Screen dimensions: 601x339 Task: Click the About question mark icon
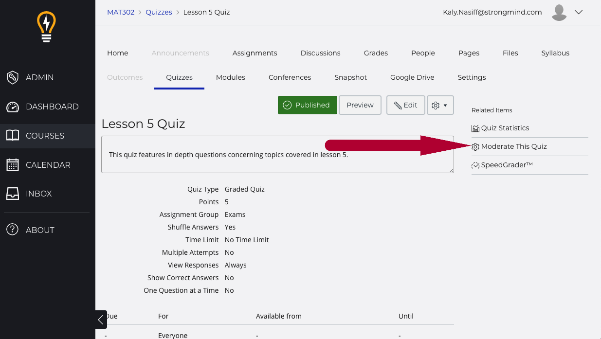coord(13,230)
